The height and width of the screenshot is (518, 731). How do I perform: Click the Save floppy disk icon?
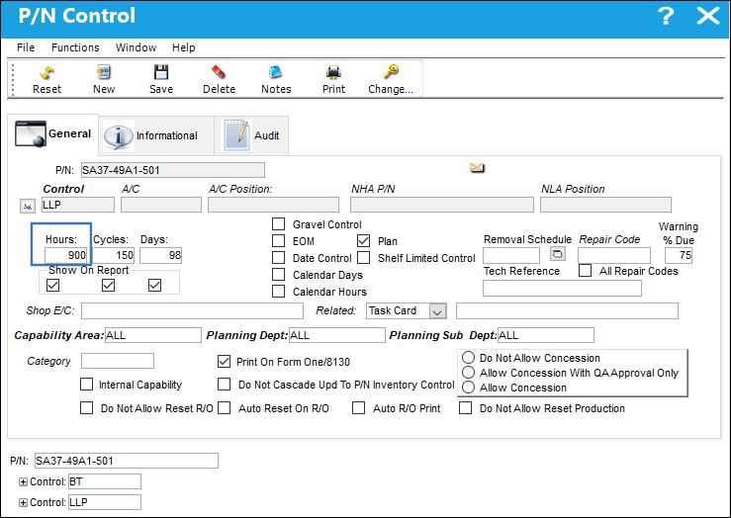point(161,72)
